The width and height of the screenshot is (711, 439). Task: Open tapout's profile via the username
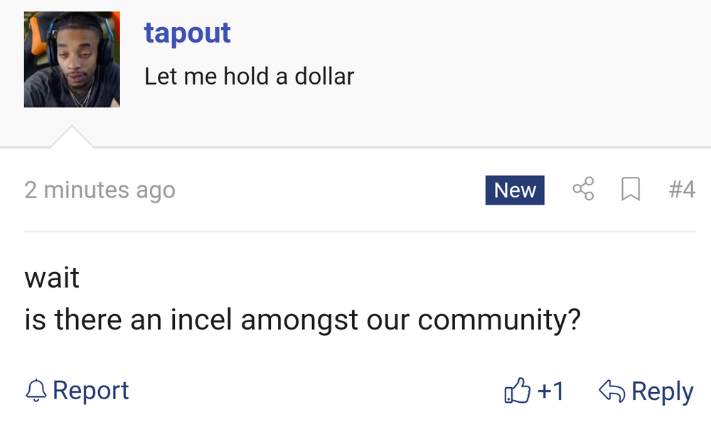(187, 33)
